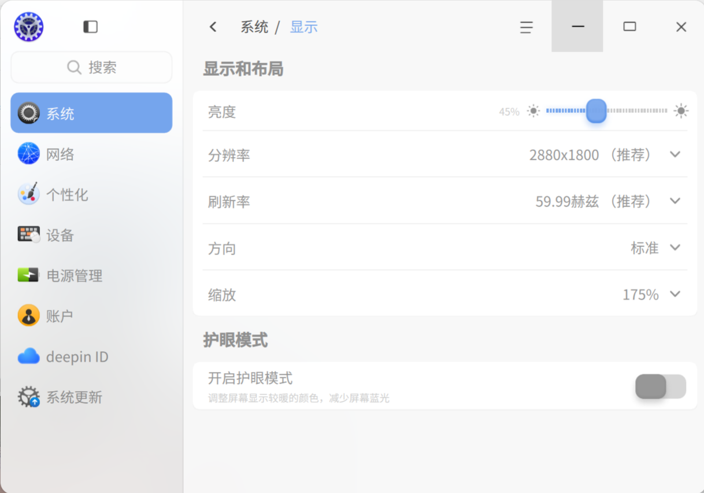Switch to 电源管理 category
Image resolution: width=704 pixels, height=493 pixels.
(x=91, y=275)
